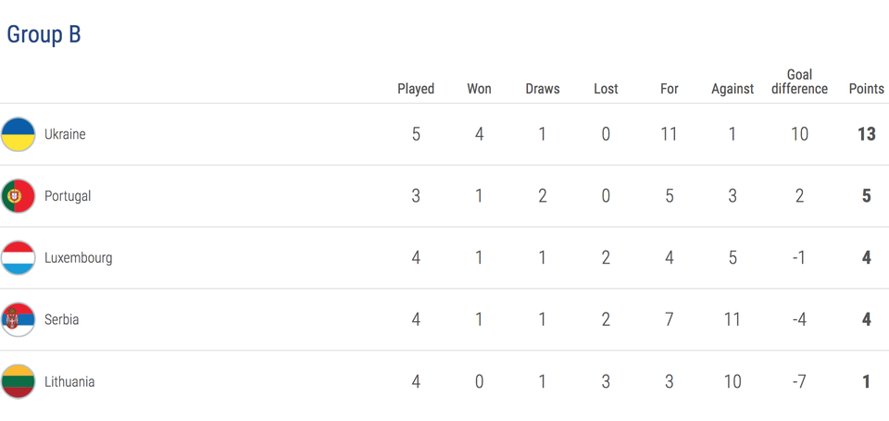Click the Group B heading
Viewport: 889px width, 421px height.
click(x=44, y=35)
